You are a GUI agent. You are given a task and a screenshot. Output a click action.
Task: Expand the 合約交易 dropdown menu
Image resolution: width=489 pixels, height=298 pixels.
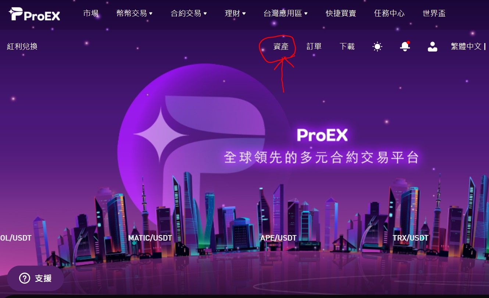click(x=189, y=14)
